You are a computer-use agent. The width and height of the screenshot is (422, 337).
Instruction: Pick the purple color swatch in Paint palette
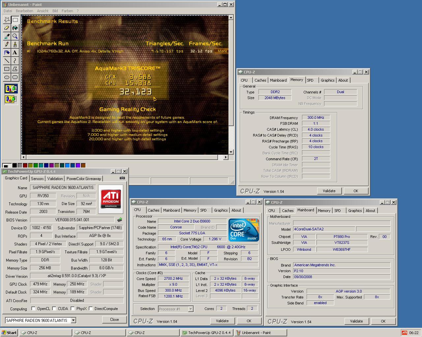click(52, 165)
